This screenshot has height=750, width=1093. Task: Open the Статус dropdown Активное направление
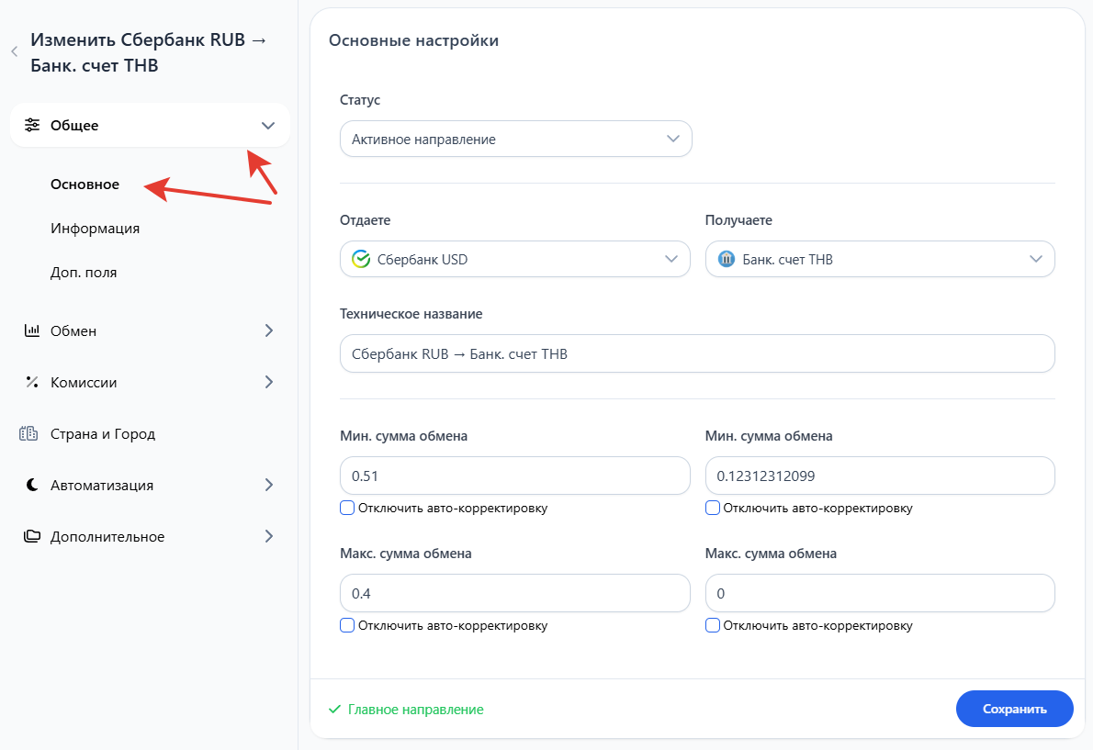point(516,139)
